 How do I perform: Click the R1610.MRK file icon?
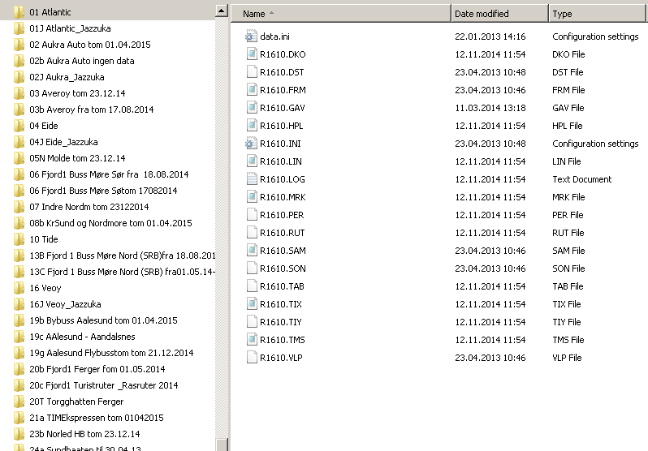coord(252,196)
